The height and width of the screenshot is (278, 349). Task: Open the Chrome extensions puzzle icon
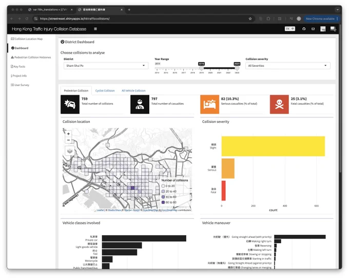pos(268,18)
